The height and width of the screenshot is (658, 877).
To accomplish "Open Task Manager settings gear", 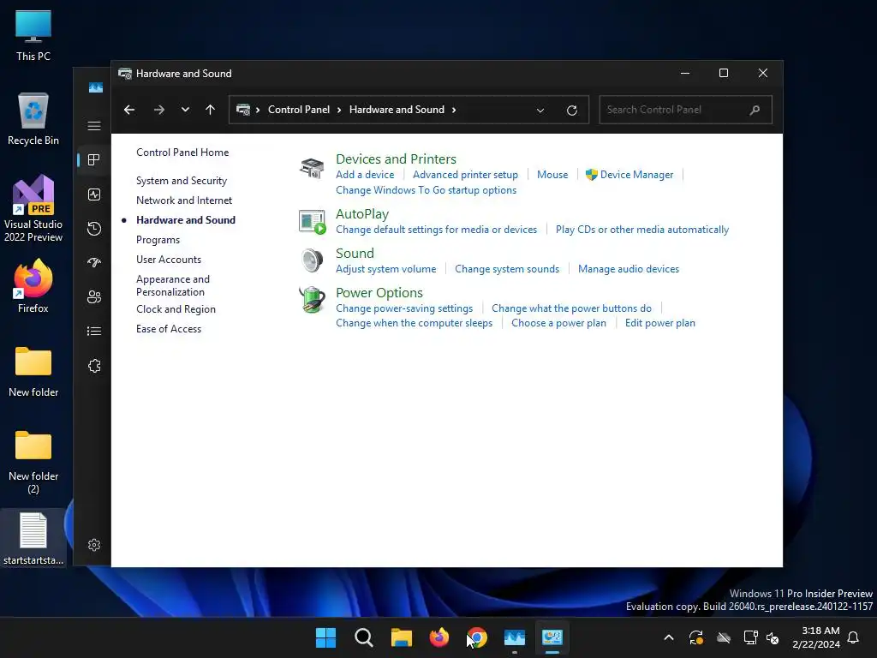I will 94,544.
